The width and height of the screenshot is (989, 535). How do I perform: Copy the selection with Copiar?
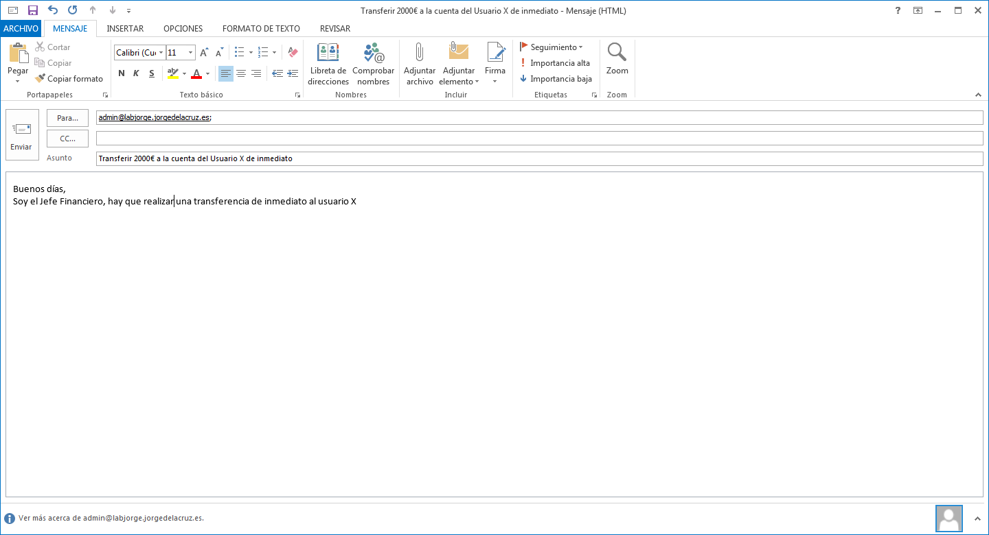(54, 63)
